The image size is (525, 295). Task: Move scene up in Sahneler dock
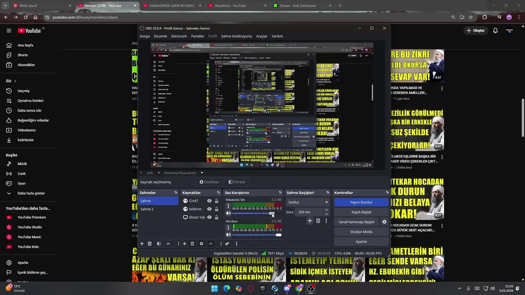pyautogui.click(x=168, y=244)
